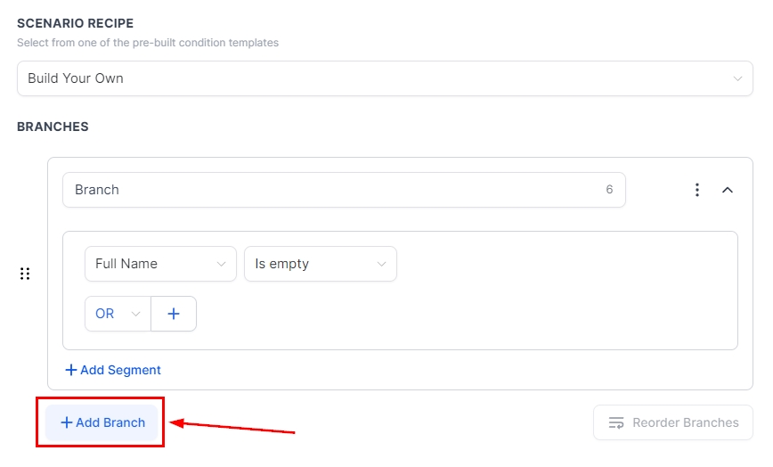This screenshot has height=467, width=773.
Task: Click the chevron in Is empty dropdown
Action: 381,264
